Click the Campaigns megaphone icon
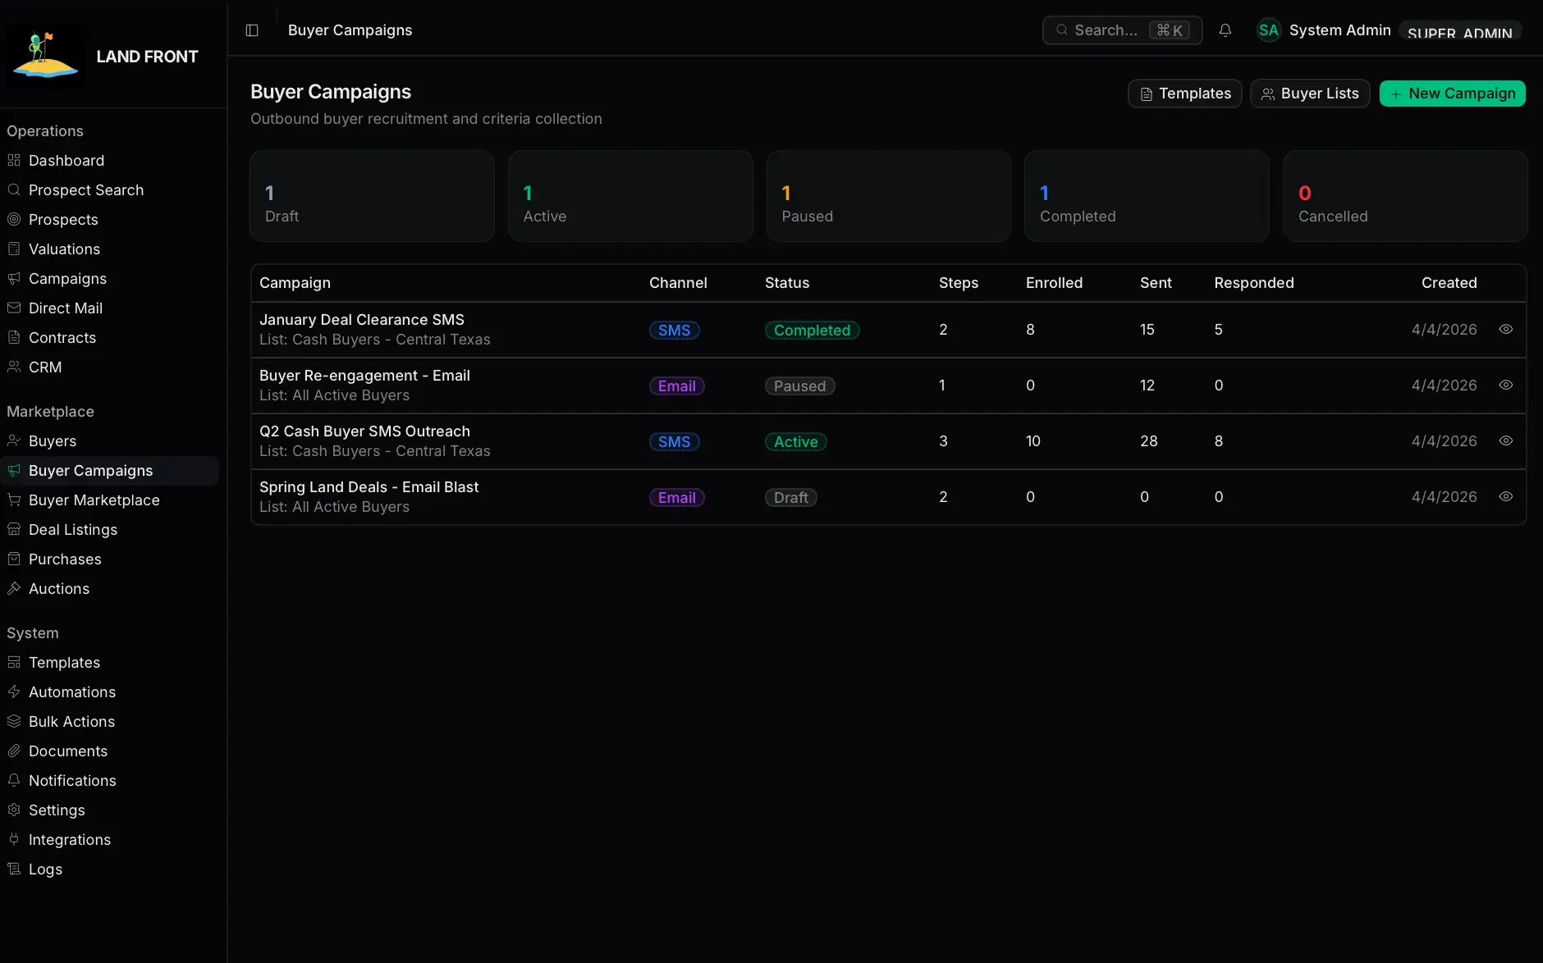The image size is (1543, 963). click(x=14, y=279)
